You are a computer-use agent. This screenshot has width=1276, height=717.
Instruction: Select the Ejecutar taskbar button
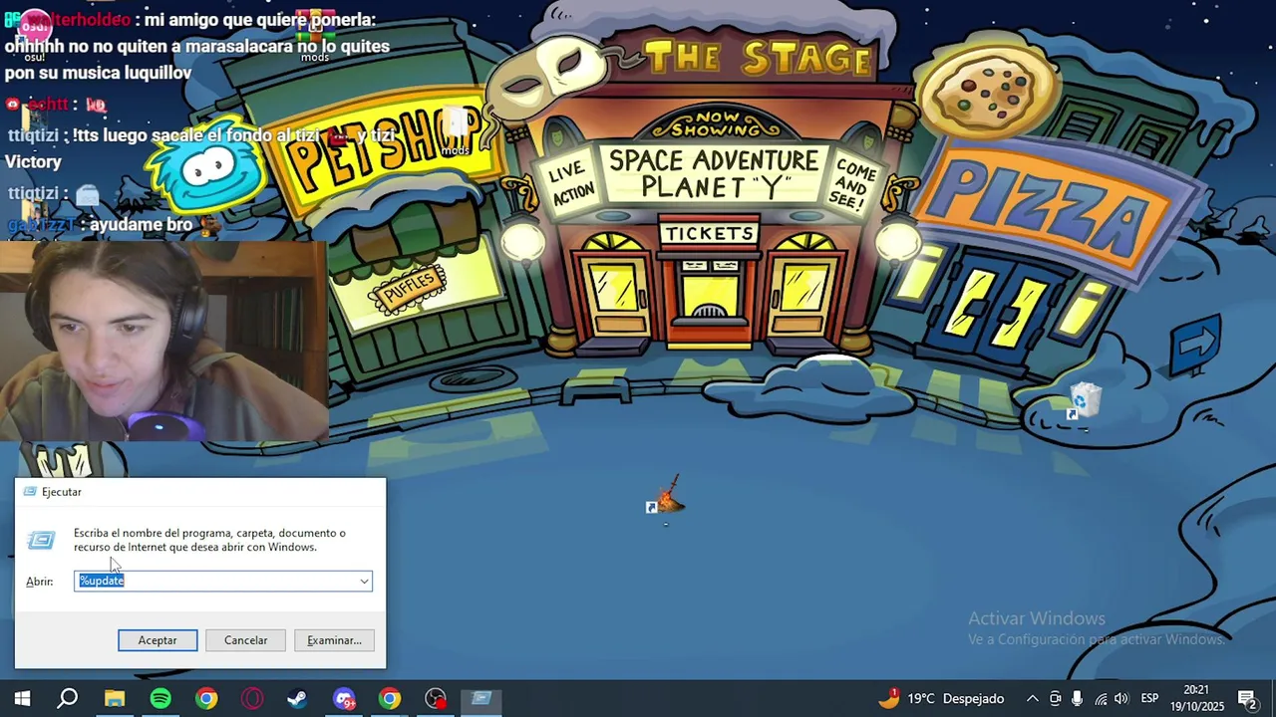pyautogui.click(x=481, y=699)
